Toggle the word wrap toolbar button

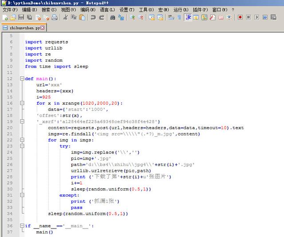point(171,17)
